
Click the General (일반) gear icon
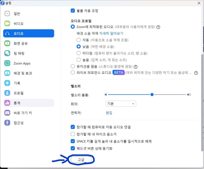(7, 13)
